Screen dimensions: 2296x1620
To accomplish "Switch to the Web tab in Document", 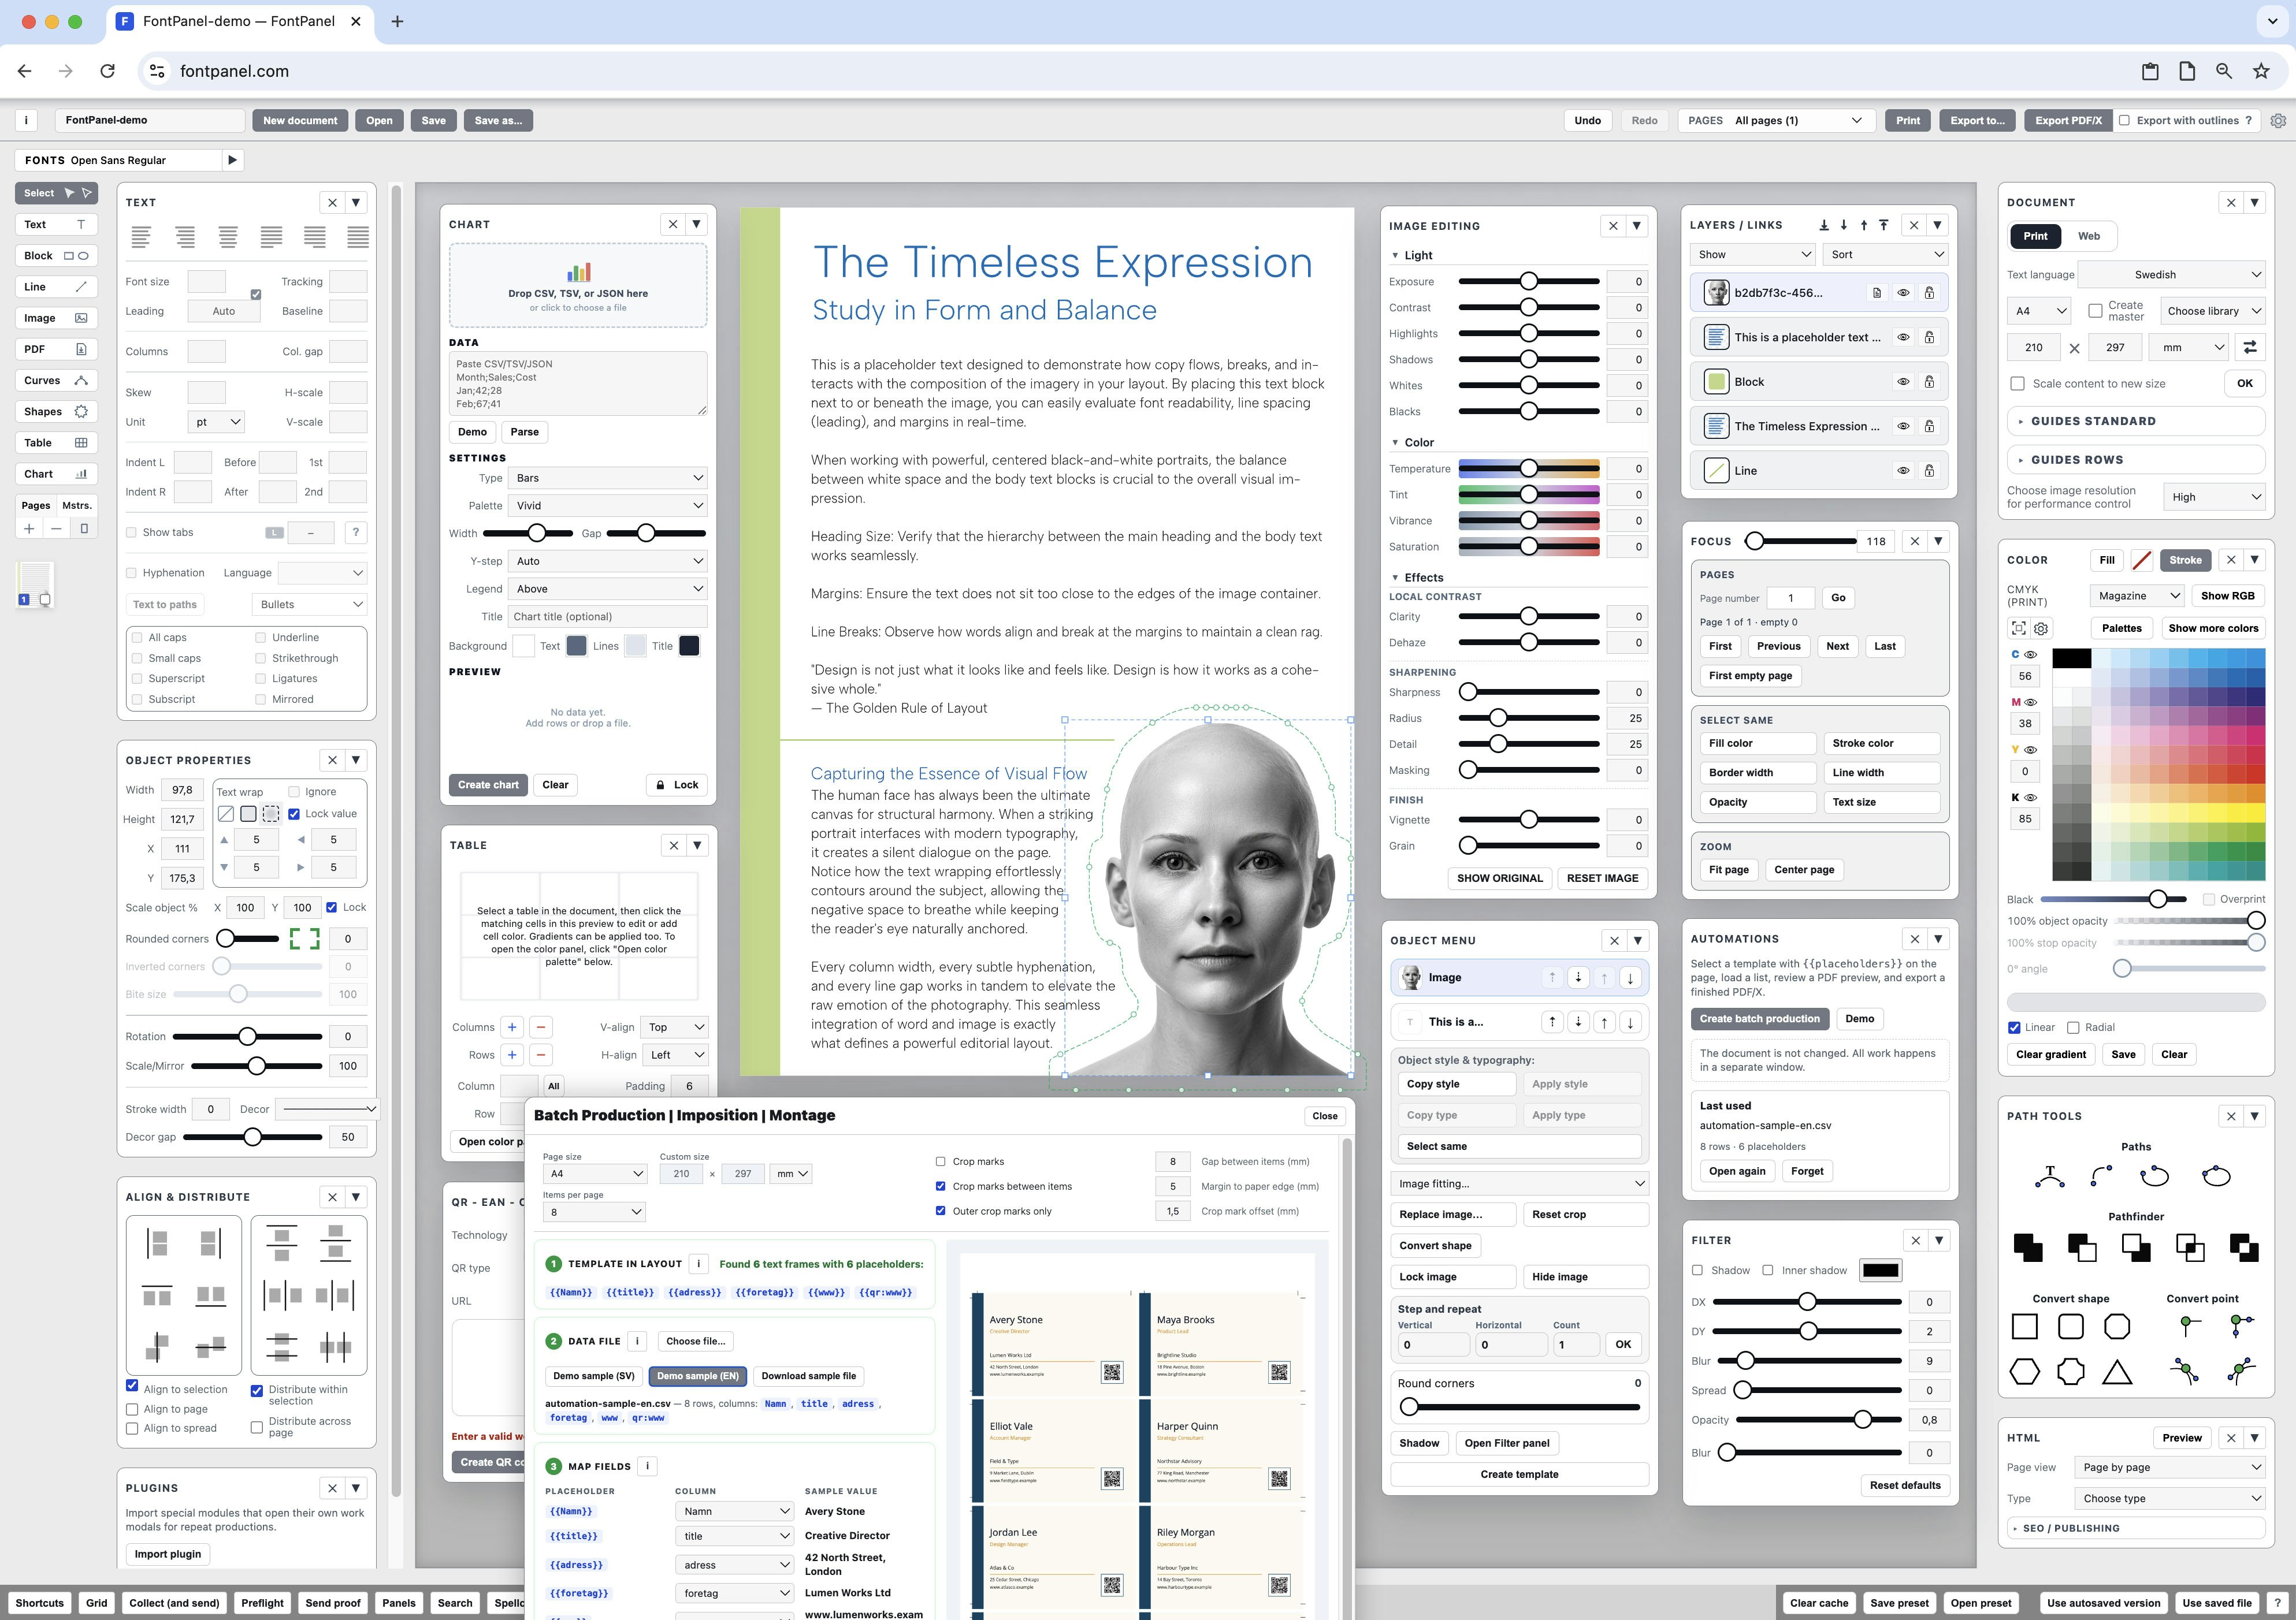I will click(2089, 236).
